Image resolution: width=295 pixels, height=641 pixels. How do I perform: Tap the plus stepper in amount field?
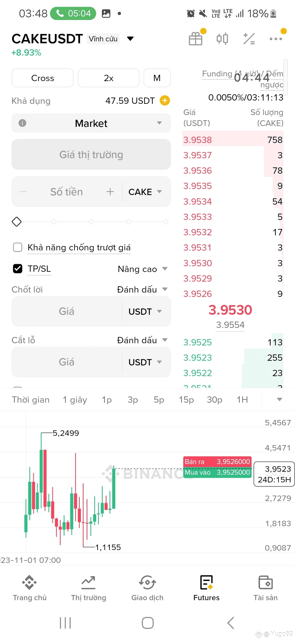click(110, 192)
